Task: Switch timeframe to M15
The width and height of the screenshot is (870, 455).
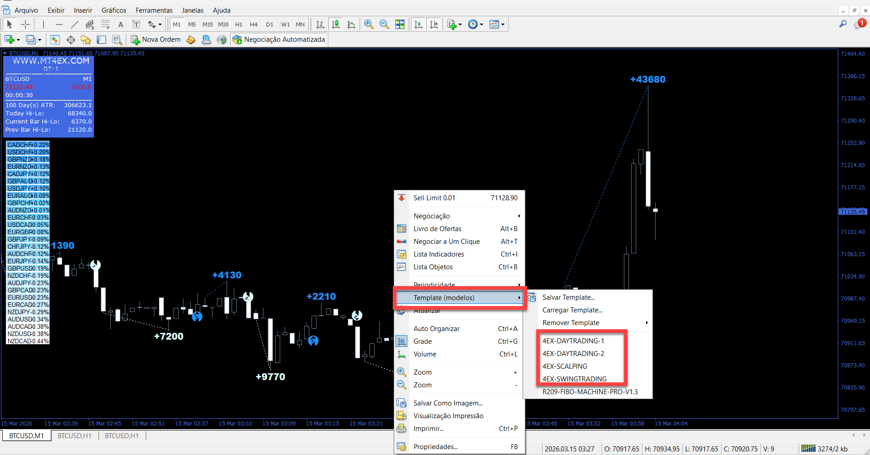Action: click(208, 24)
